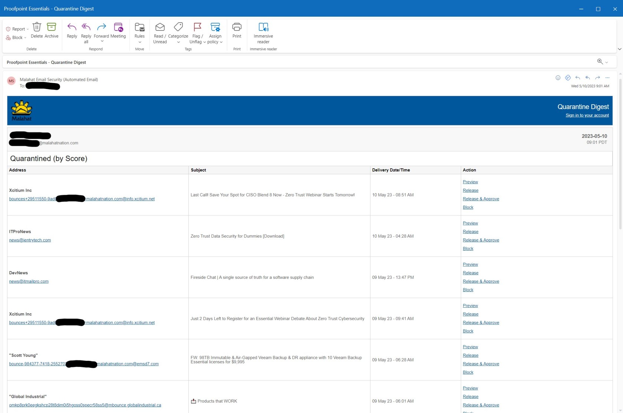Screen dimensions: 623x413
Task: Collapse the ribbon with the chevron
Action: point(619,49)
